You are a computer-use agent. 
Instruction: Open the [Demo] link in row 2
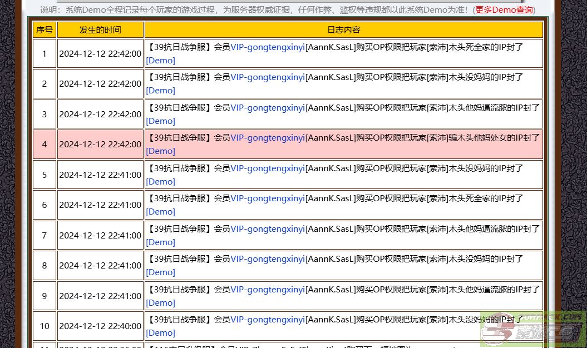[x=160, y=90]
